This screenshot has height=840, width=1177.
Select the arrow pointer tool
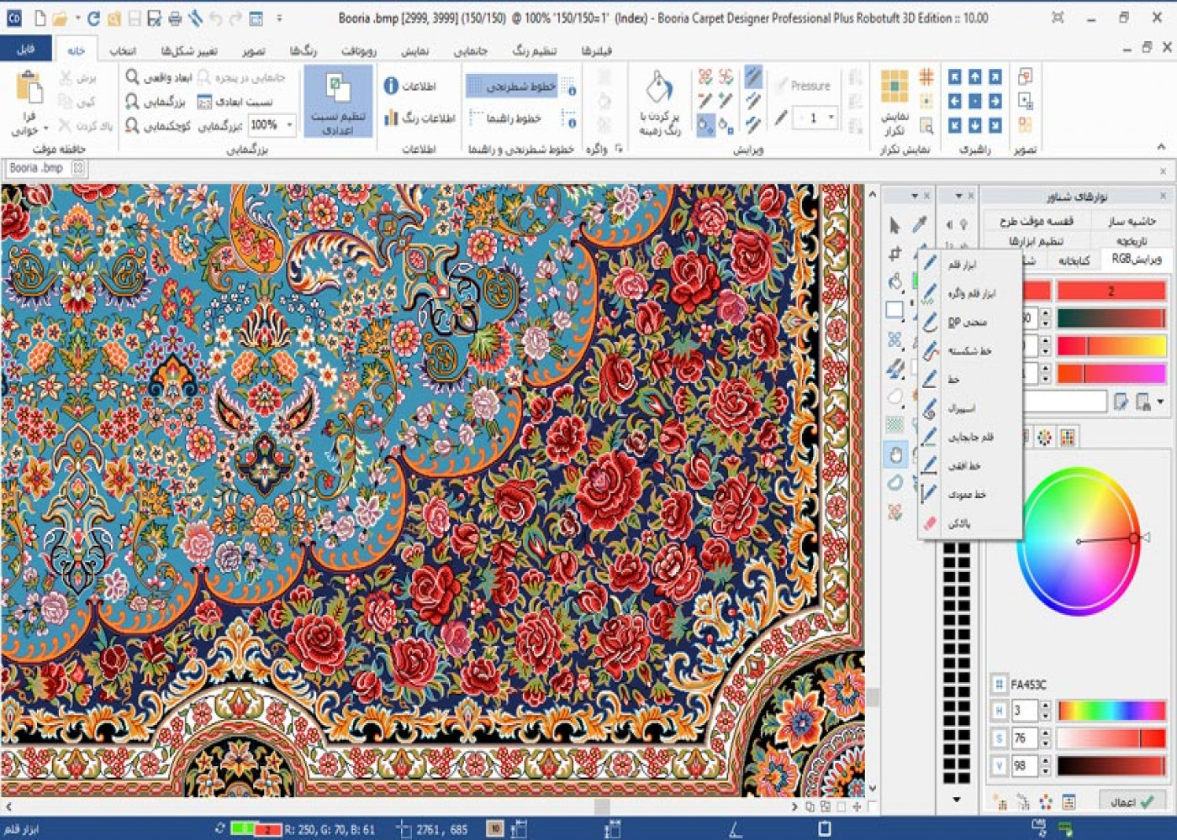pyautogui.click(x=895, y=225)
